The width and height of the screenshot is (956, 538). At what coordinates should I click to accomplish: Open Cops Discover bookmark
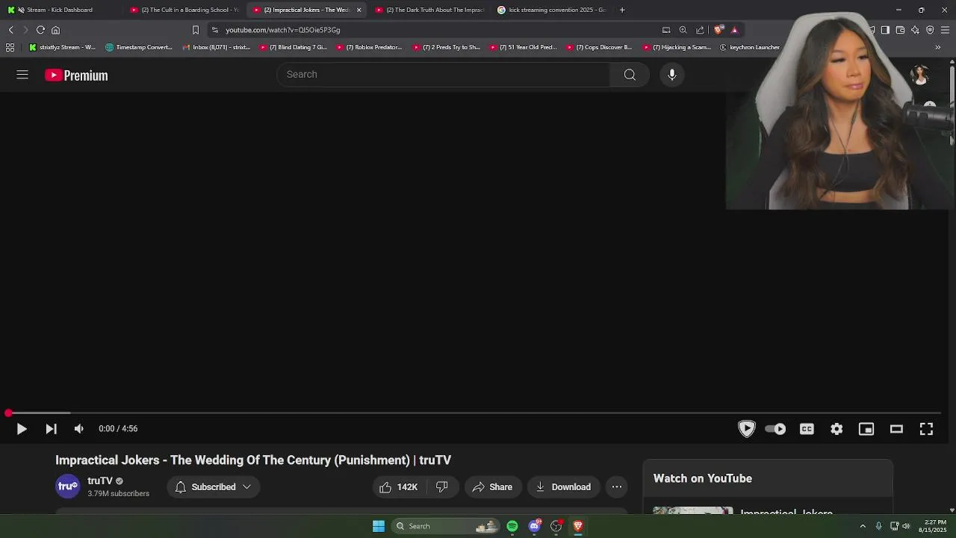tap(599, 47)
